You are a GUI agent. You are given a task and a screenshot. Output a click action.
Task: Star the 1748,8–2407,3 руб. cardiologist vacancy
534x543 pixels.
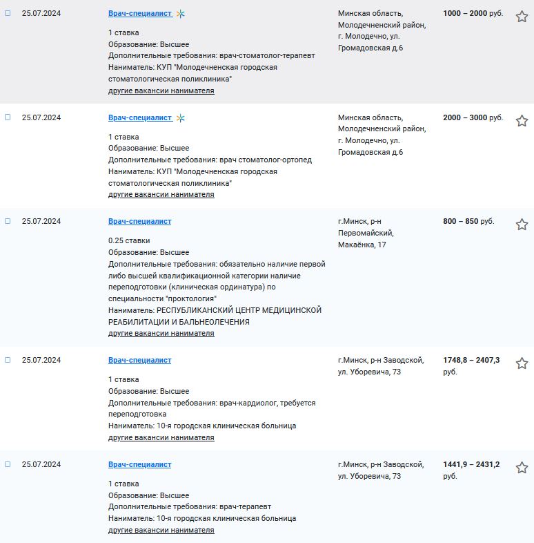point(522,363)
